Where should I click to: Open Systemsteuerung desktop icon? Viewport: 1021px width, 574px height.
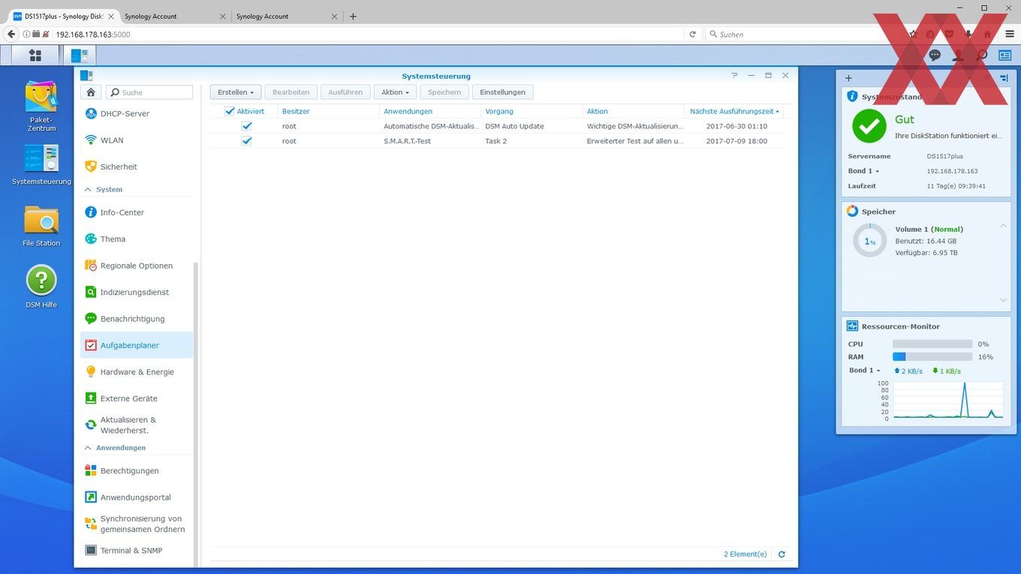41,164
